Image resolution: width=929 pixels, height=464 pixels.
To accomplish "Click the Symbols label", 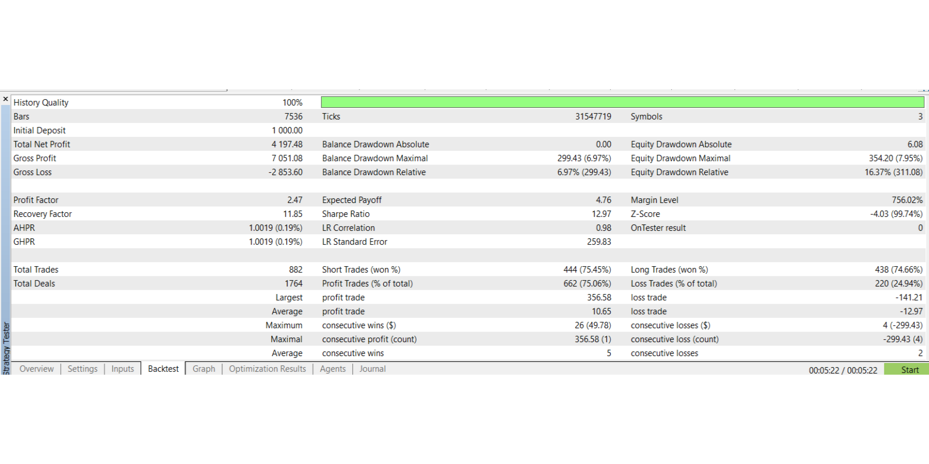I will point(646,117).
